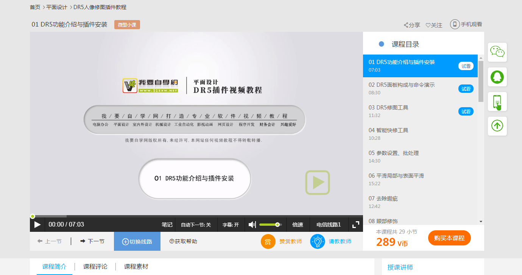Image resolution: width=522 pixels, height=275 pixels.
Task: Click the blue lightbulb ask-teacher icon
Action: pos(318,242)
